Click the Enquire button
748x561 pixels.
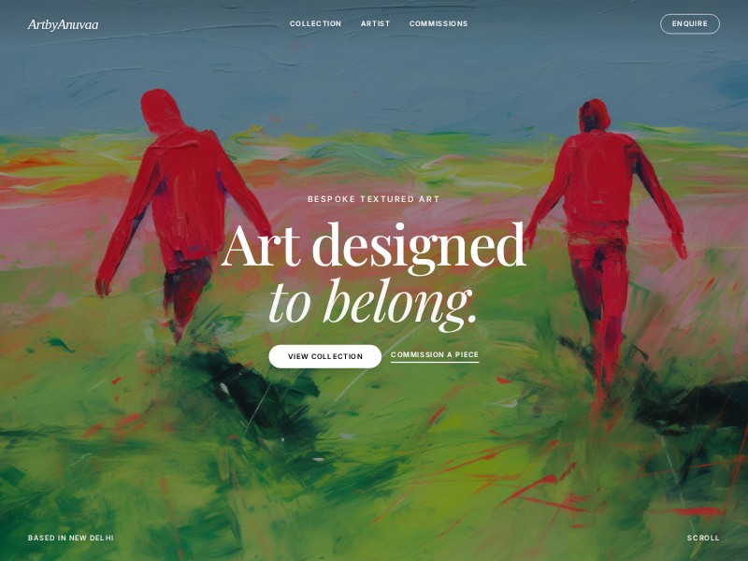point(690,24)
